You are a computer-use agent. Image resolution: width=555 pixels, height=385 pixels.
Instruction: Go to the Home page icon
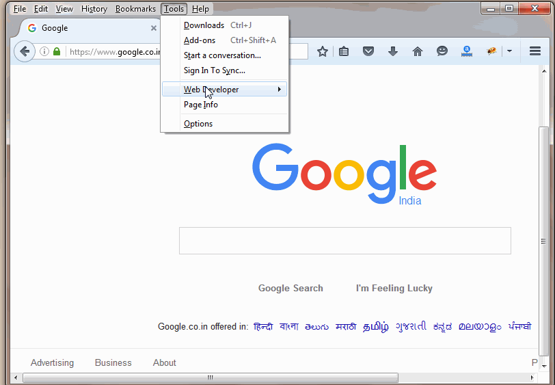coord(418,52)
